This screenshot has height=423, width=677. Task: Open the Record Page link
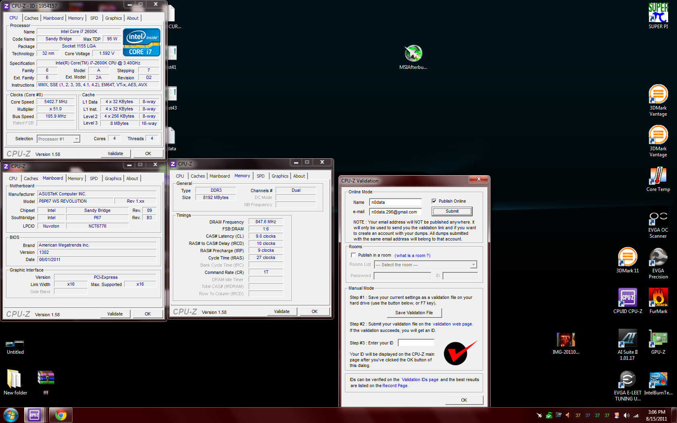pos(395,386)
